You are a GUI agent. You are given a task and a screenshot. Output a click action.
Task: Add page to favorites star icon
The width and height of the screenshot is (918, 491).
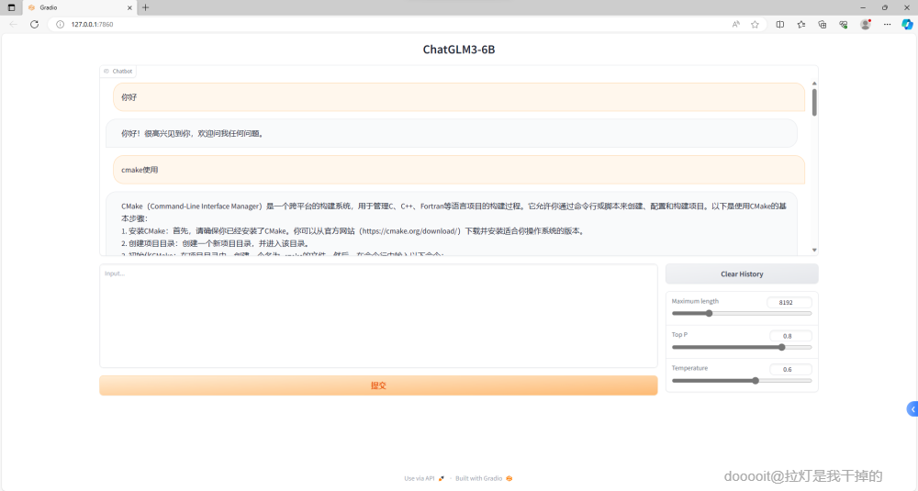(756, 25)
